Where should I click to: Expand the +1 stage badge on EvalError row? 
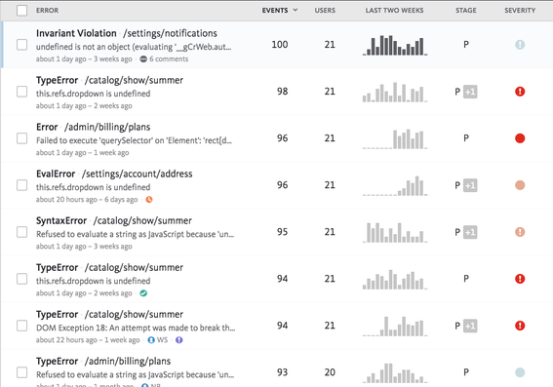pos(470,185)
